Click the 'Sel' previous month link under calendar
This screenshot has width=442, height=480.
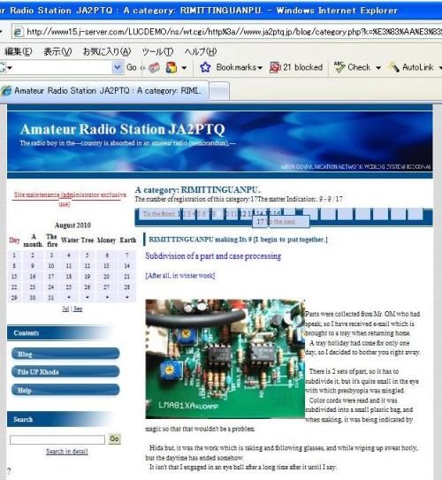tap(65, 309)
